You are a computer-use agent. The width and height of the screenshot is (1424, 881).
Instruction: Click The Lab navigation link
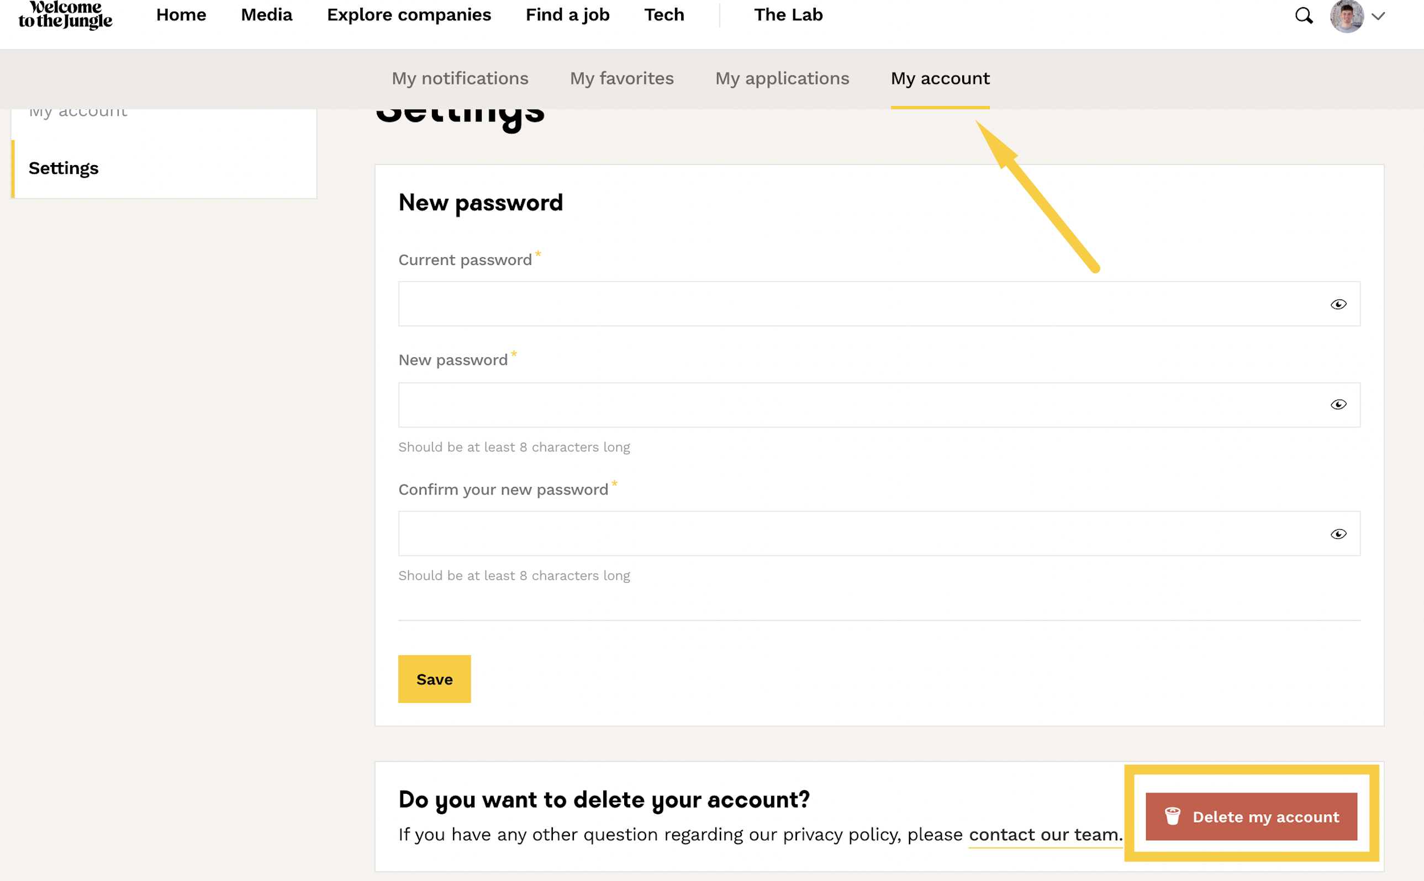point(788,14)
